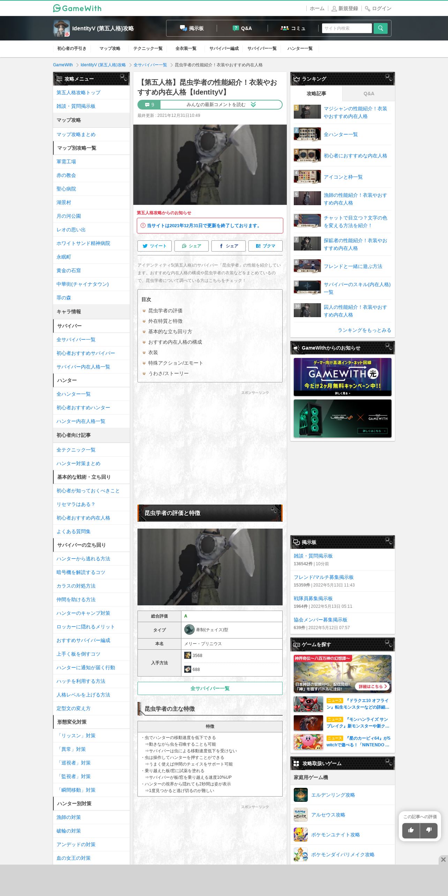Click the 牽制(チェイス)型 type icon
The height and width of the screenshot is (896, 448).
tap(189, 629)
